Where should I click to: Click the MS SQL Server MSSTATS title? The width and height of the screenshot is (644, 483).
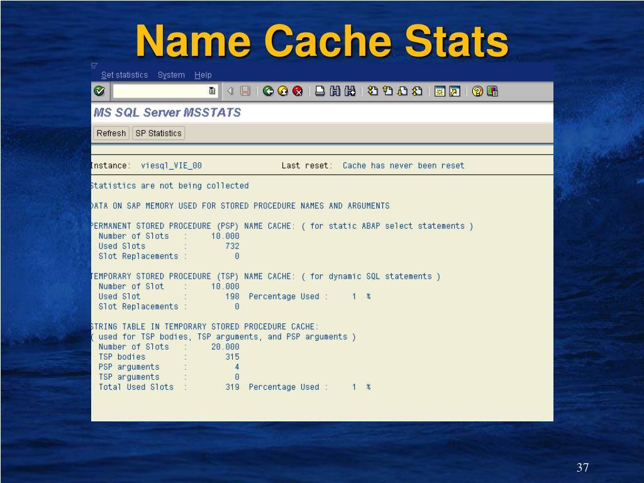click(167, 113)
